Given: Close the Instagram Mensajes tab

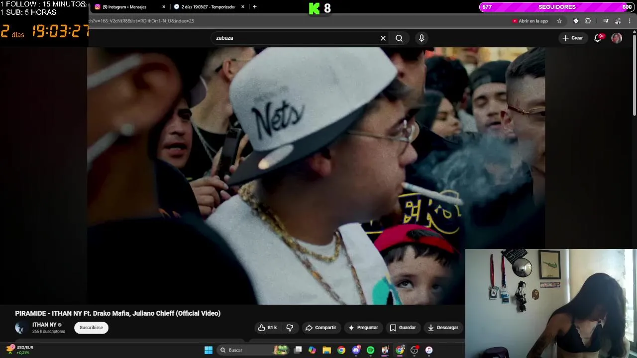Looking at the screenshot, I should (164, 7).
